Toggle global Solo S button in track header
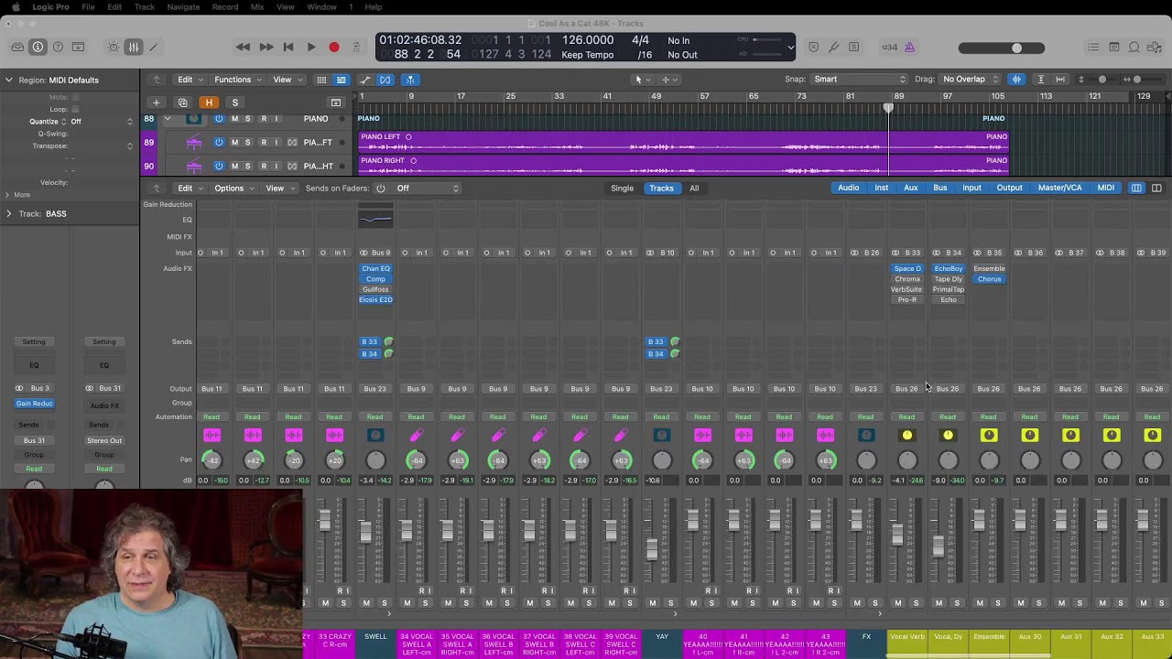Viewport: 1172px width, 659px height. click(234, 103)
